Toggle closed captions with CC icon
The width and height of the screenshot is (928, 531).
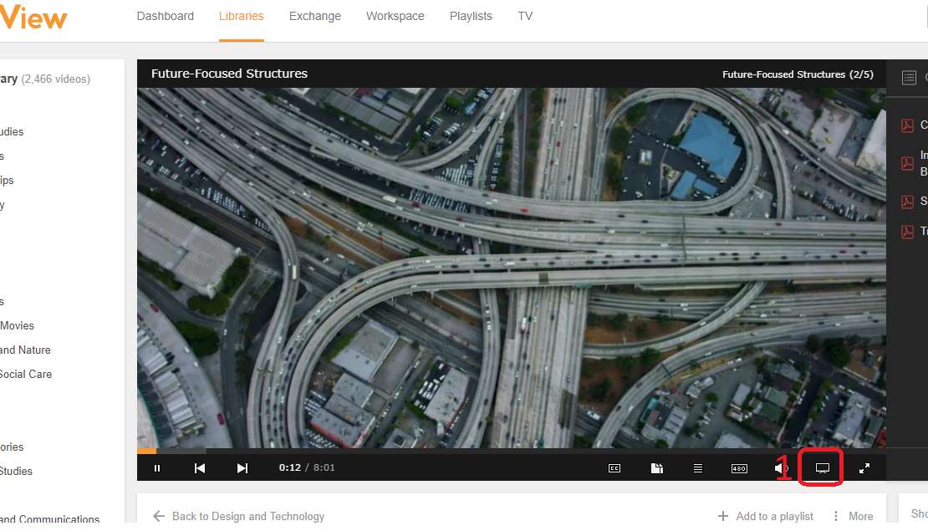click(x=614, y=468)
